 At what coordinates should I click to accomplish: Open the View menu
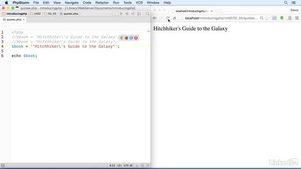click(x=57, y=3)
